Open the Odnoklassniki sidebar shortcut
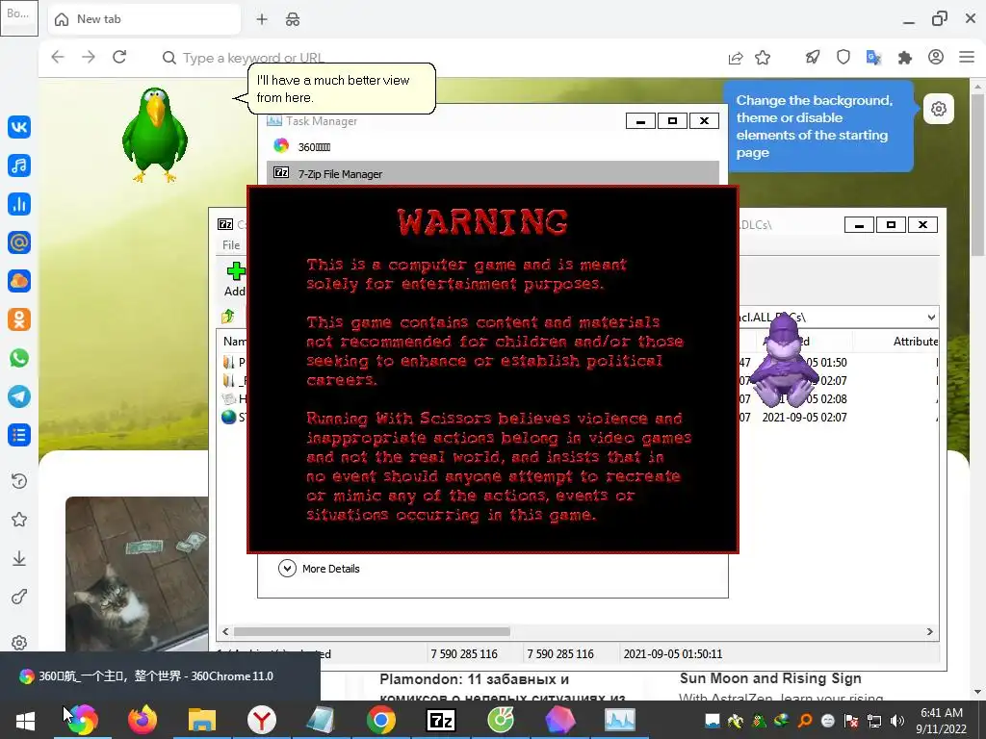This screenshot has width=986, height=739. (19, 319)
